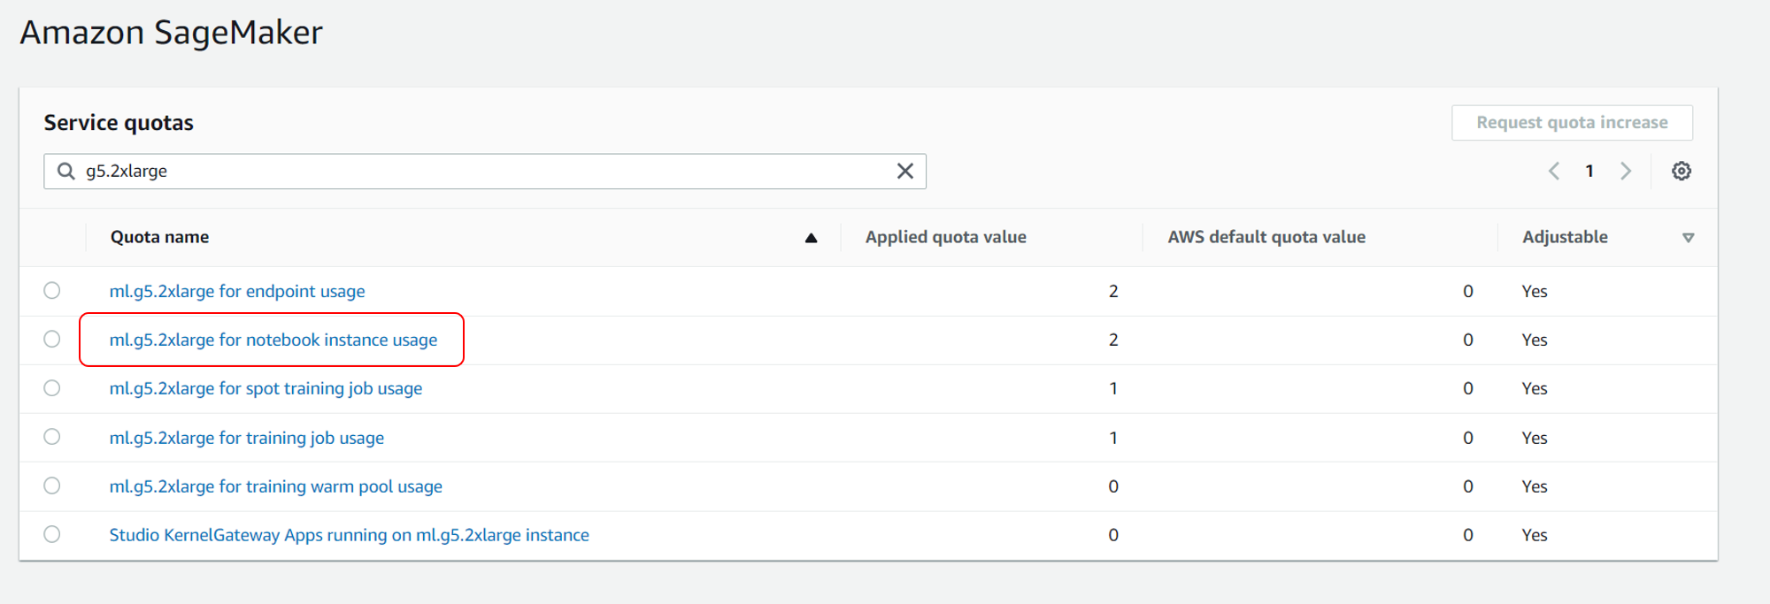Click page number 1 in pagination

(x=1589, y=171)
